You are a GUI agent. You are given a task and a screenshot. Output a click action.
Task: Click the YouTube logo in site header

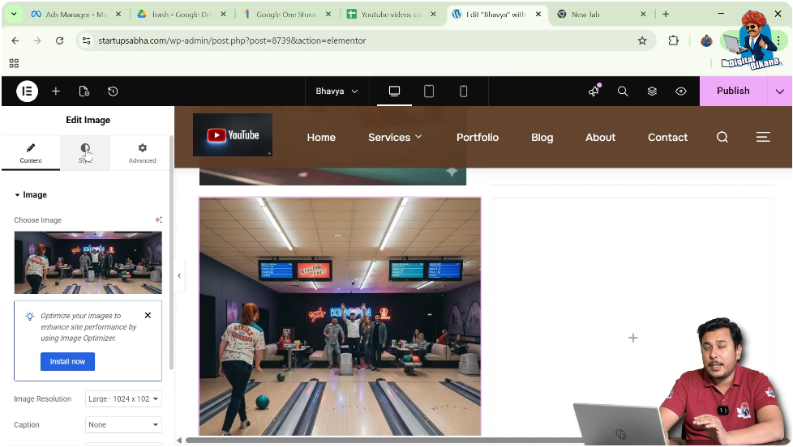point(233,135)
